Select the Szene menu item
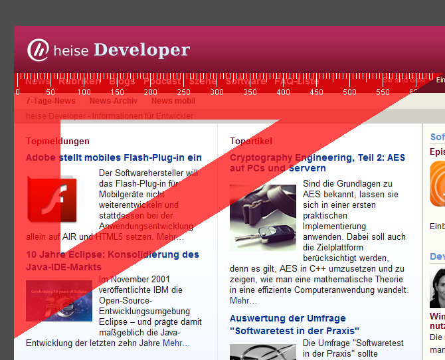Screen dimensions: 445x360 click(x=203, y=81)
